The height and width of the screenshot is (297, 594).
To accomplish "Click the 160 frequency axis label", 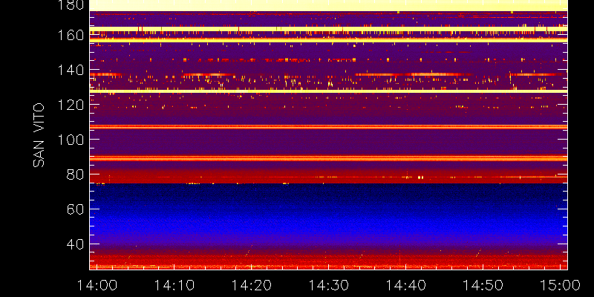I will 70,36.
